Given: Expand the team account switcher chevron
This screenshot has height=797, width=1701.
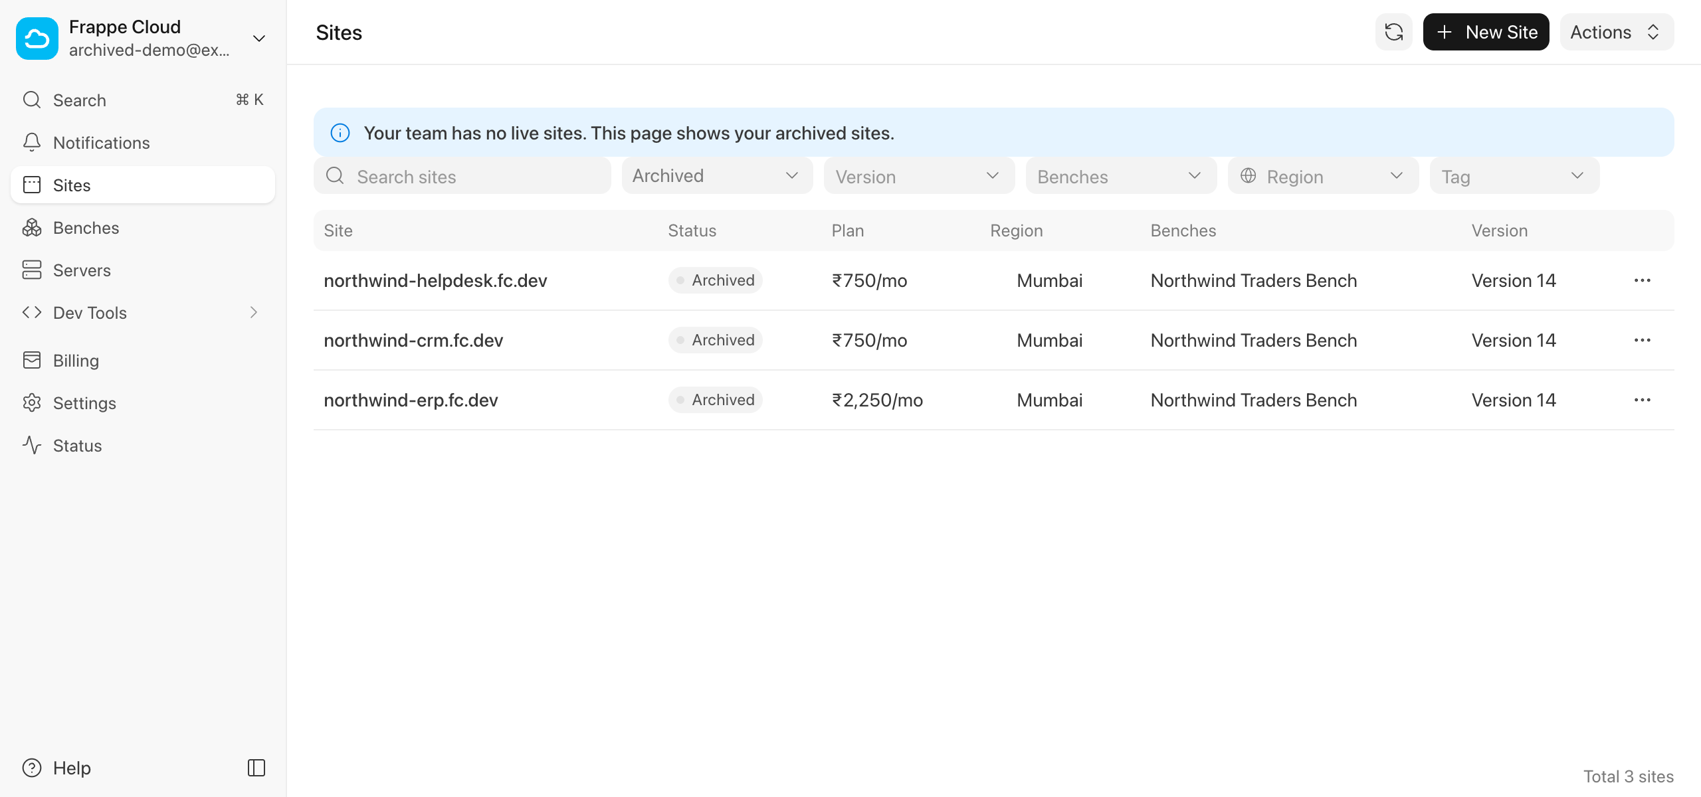Looking at the screenshot, I should [259, 39].
